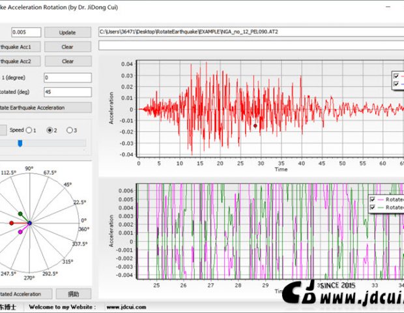This screenshot has height=313, width=404.
Task: Toggle the green Rotated series checkbox
Action: (x=373, y=208)
